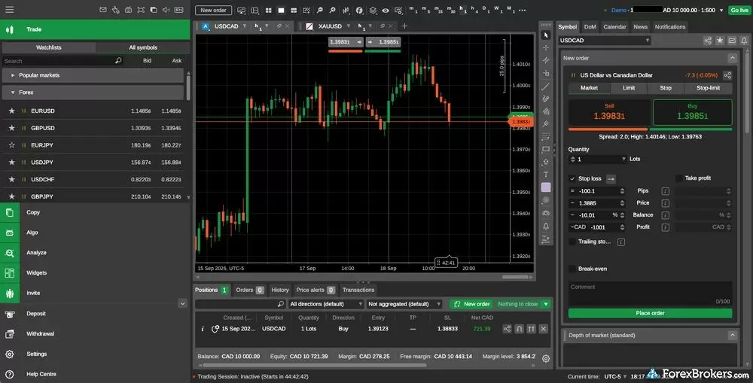Add the symbol to favorites with star icon
The image size is (753, 383).
click(x=719, y=41)
